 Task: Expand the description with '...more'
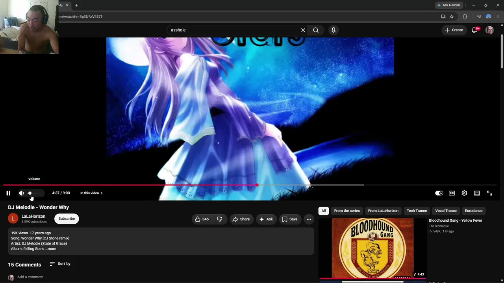pyautogui.click(x=51, y=249)
